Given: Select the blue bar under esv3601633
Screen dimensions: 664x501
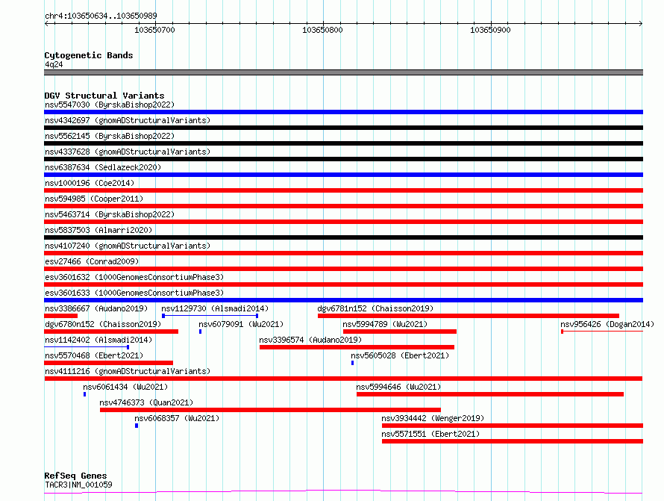Looking at the screenshot, I should tap(343, 300).
